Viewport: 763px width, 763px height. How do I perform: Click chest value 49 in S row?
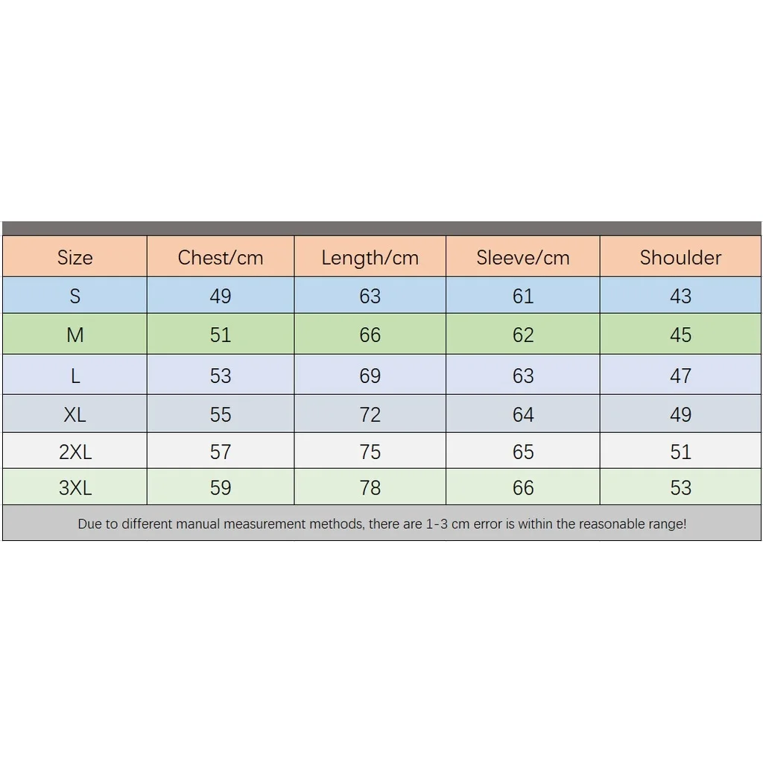pyautogui.click(x=221, y=296)
